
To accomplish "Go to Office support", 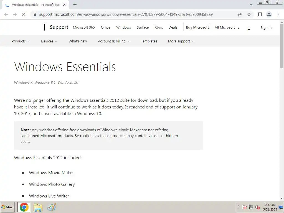I will [x=106, y=27].
